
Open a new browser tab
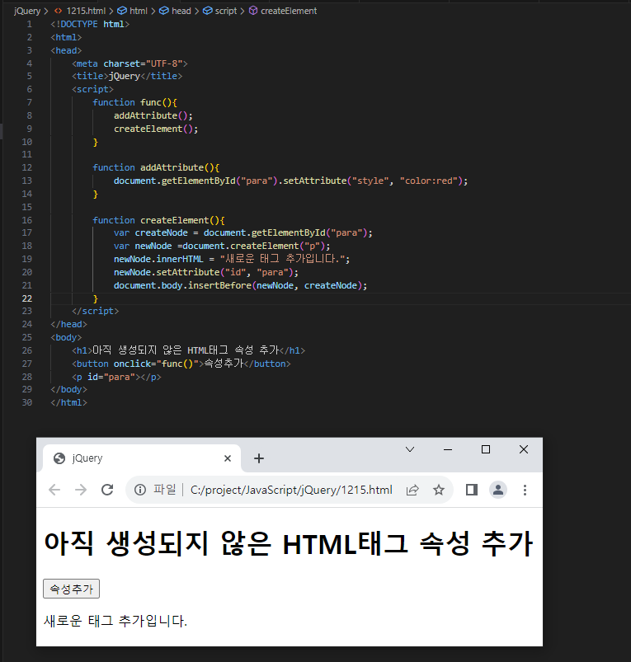click(x=259, y=458)
